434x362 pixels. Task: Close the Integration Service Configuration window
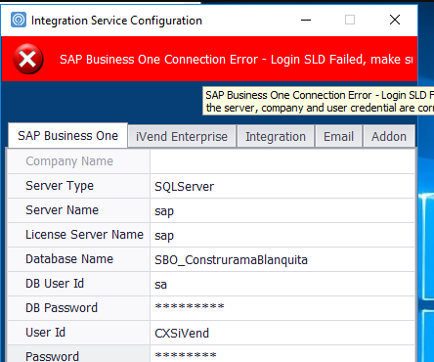pyautogui.click(x=395, y=20)
